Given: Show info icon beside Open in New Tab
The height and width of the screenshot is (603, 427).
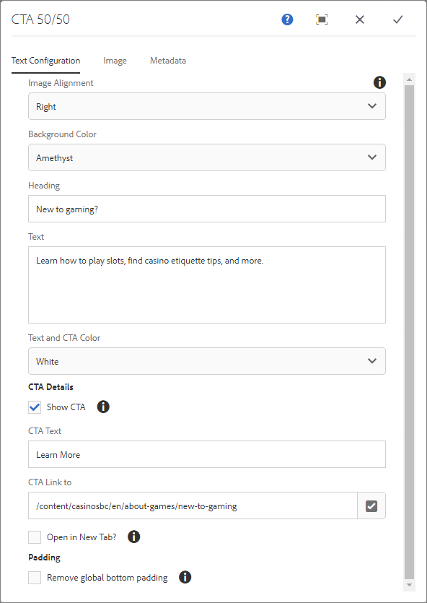Looking at the screenshot, I should click(x=133, y=537).
